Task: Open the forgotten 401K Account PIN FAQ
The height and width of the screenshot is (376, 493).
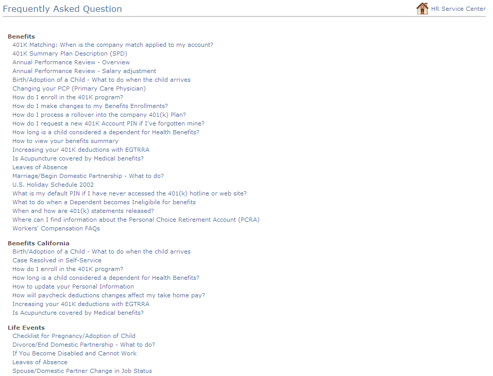Action: pos(108,123)
